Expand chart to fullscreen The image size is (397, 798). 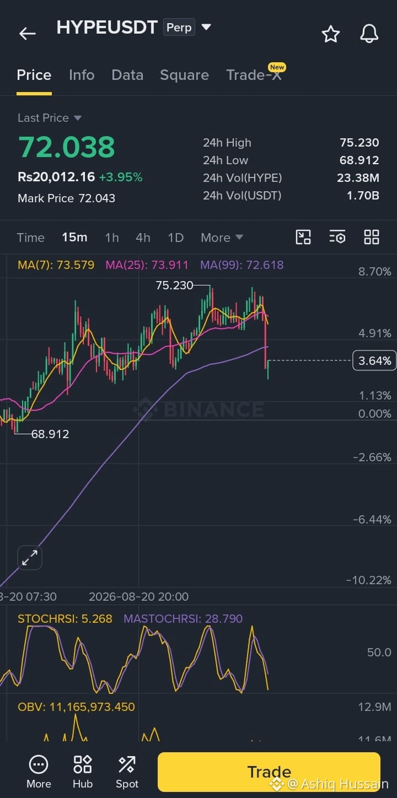(29, 558)
